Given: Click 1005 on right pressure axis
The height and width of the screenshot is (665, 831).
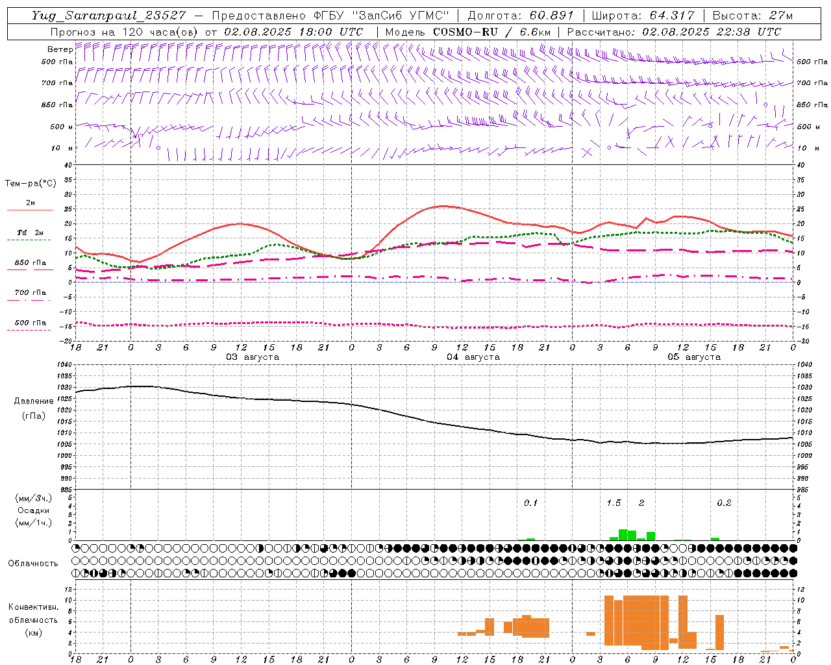Looking at the screenshot, I should (804, 444).
